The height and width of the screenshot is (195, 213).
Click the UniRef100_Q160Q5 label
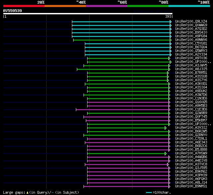point(191,102)
